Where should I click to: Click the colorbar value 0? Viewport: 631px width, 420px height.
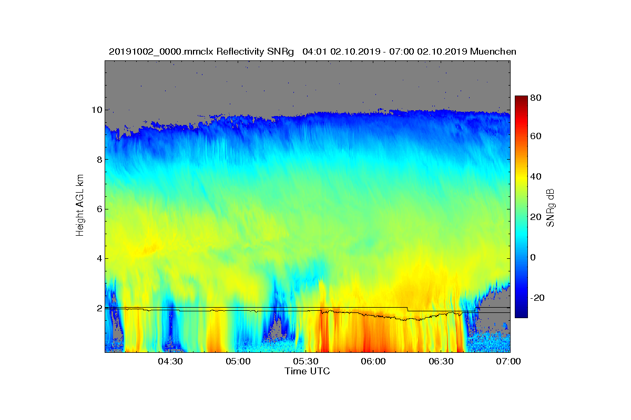pyautogui.click(x=534, y=257)
